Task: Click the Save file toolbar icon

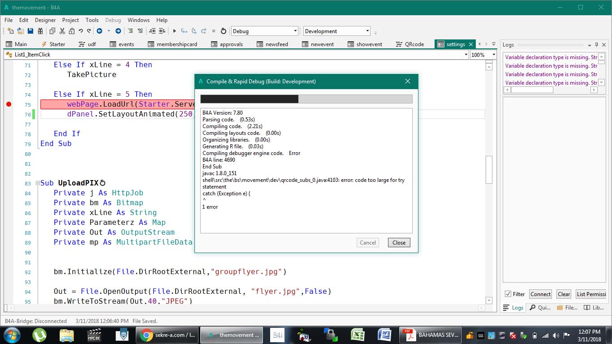Action: click(x=30, y=31)
